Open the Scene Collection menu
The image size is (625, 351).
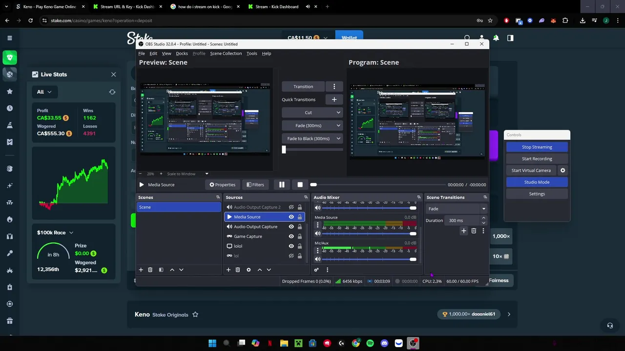coord(226,54)
